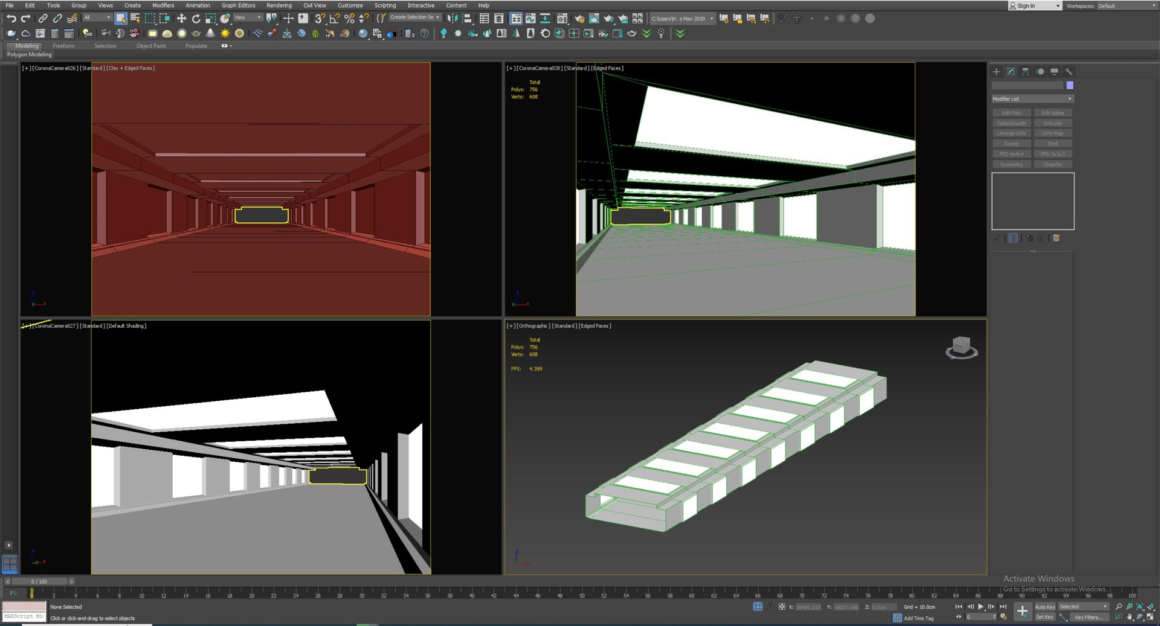
Task: Play the animation
Action: [x=981, y=607]
